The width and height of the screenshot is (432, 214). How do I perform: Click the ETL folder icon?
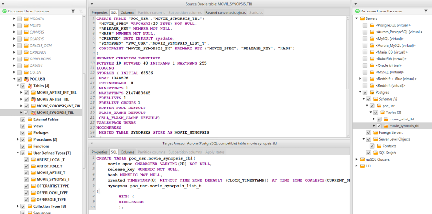(363, 166)
